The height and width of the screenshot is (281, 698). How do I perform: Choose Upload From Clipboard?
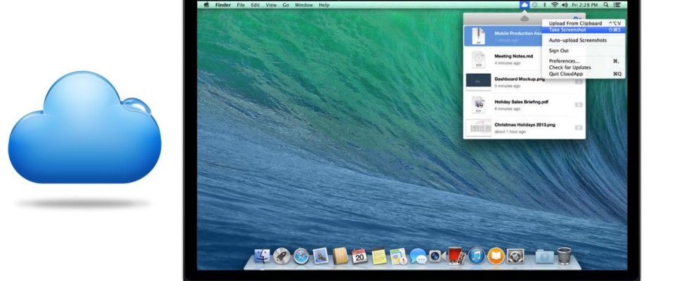click(575, 23)
